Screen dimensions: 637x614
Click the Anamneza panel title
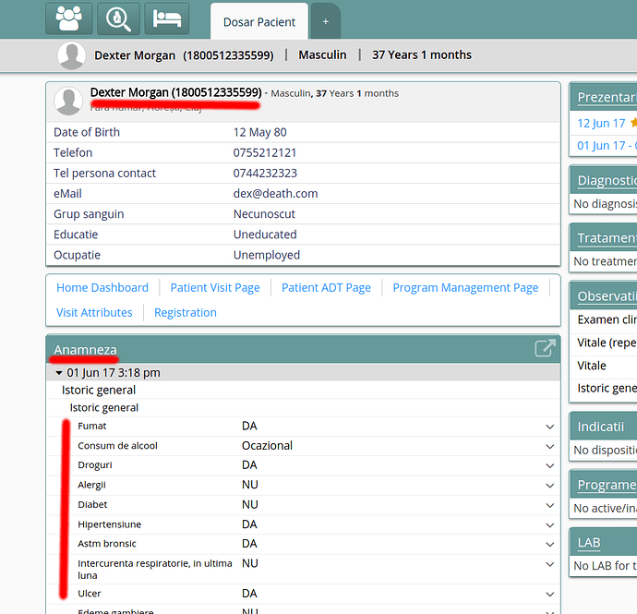click(x=85, y=350)
